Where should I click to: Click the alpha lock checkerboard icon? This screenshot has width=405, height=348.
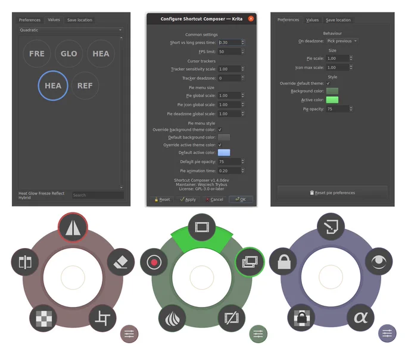coord(301,318)
